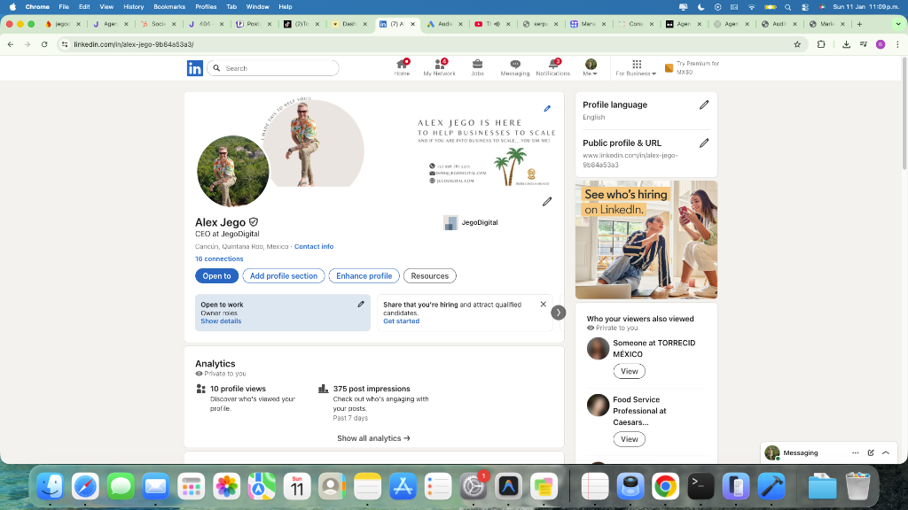The height and width of the screenshot is (510, 908).
Task: Edit Profile language pencil icon
Action: 704,104
